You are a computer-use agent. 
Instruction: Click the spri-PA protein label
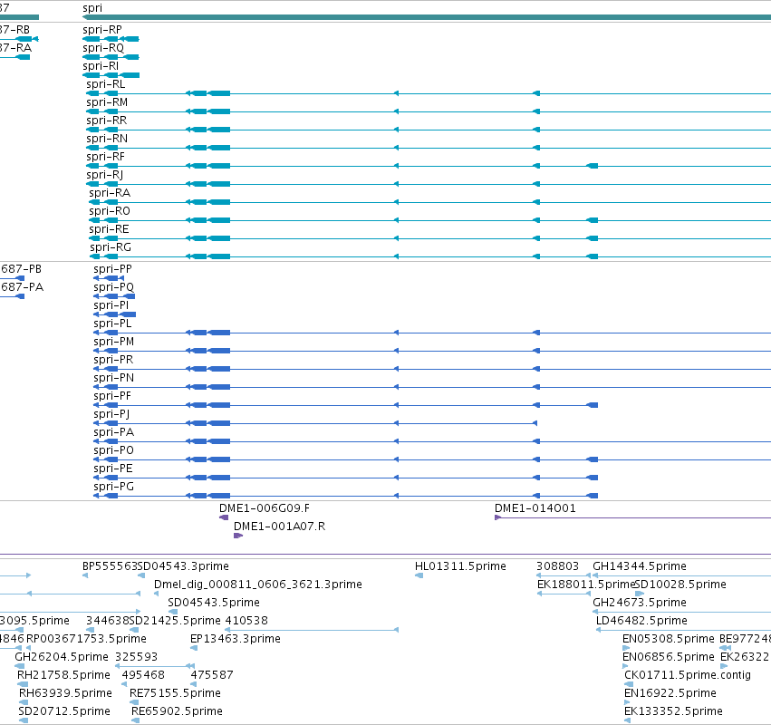pos(113,432)
